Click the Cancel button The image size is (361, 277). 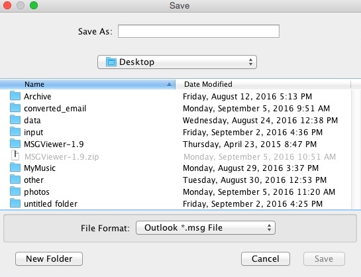[x=266, y=259]
